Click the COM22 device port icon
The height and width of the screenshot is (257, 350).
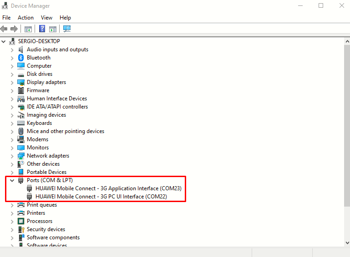29,197
